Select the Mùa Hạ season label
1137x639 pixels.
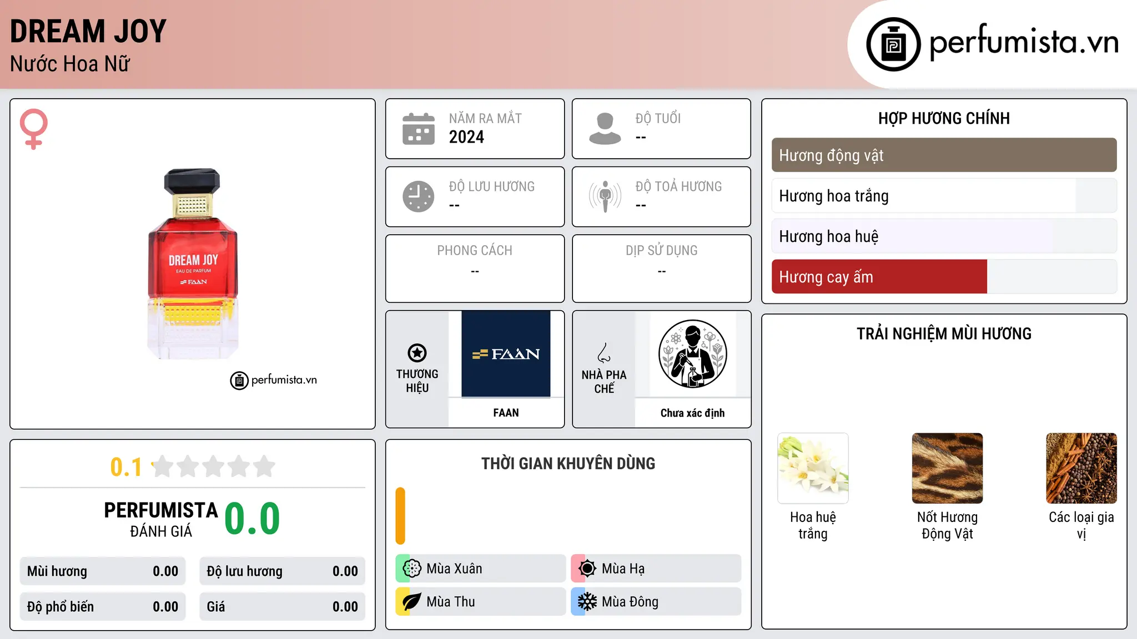click(x=623, y=569)
